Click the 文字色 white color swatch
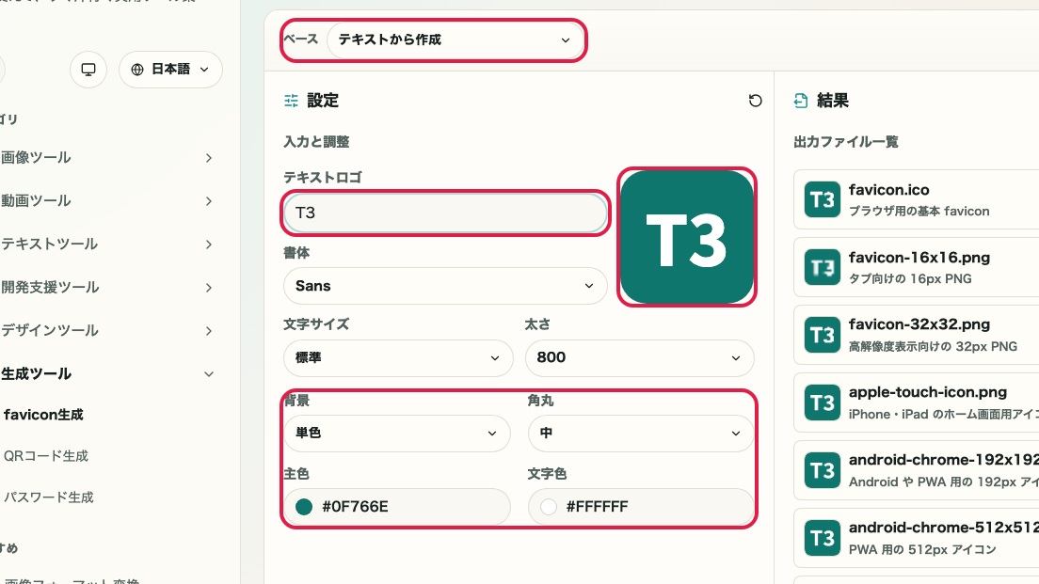 tap(549, 507)
